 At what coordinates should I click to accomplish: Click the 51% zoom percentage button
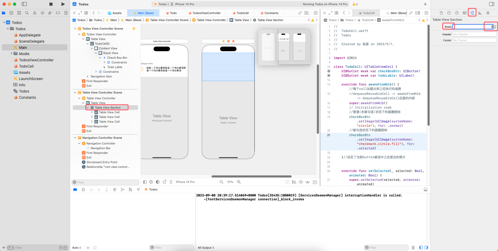coord(230,182)
